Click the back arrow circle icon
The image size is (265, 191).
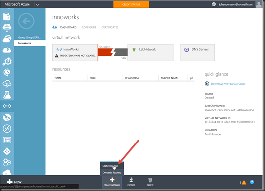pyautogui.click(x=27, y=21)
